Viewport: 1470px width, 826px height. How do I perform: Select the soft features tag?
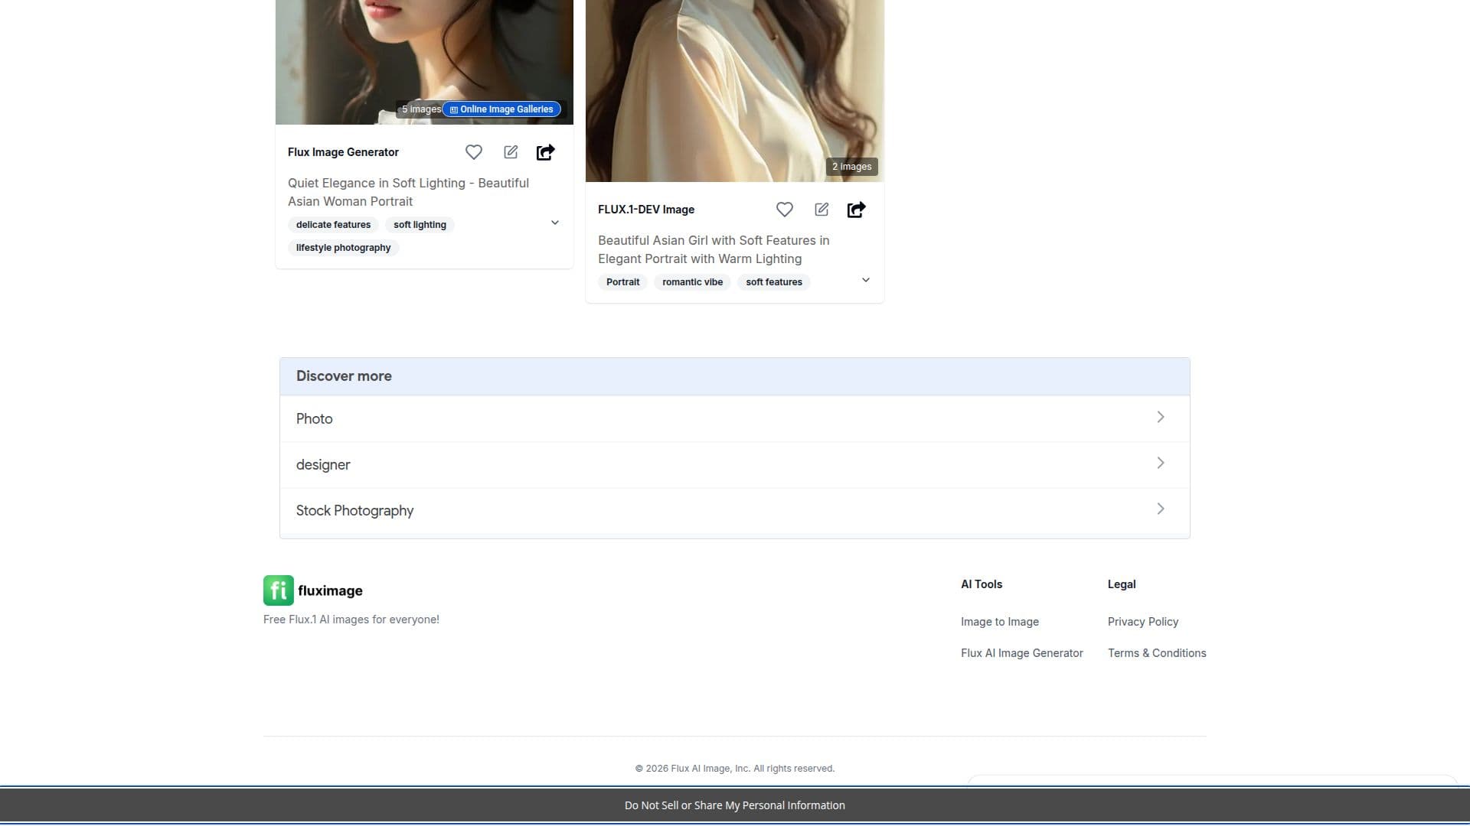click(x=774, y=282)
